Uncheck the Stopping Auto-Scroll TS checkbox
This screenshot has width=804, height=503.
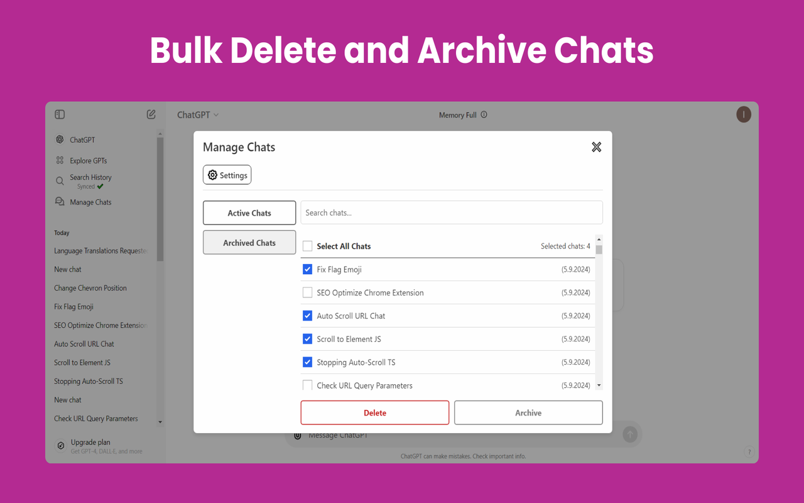point(308,362)
